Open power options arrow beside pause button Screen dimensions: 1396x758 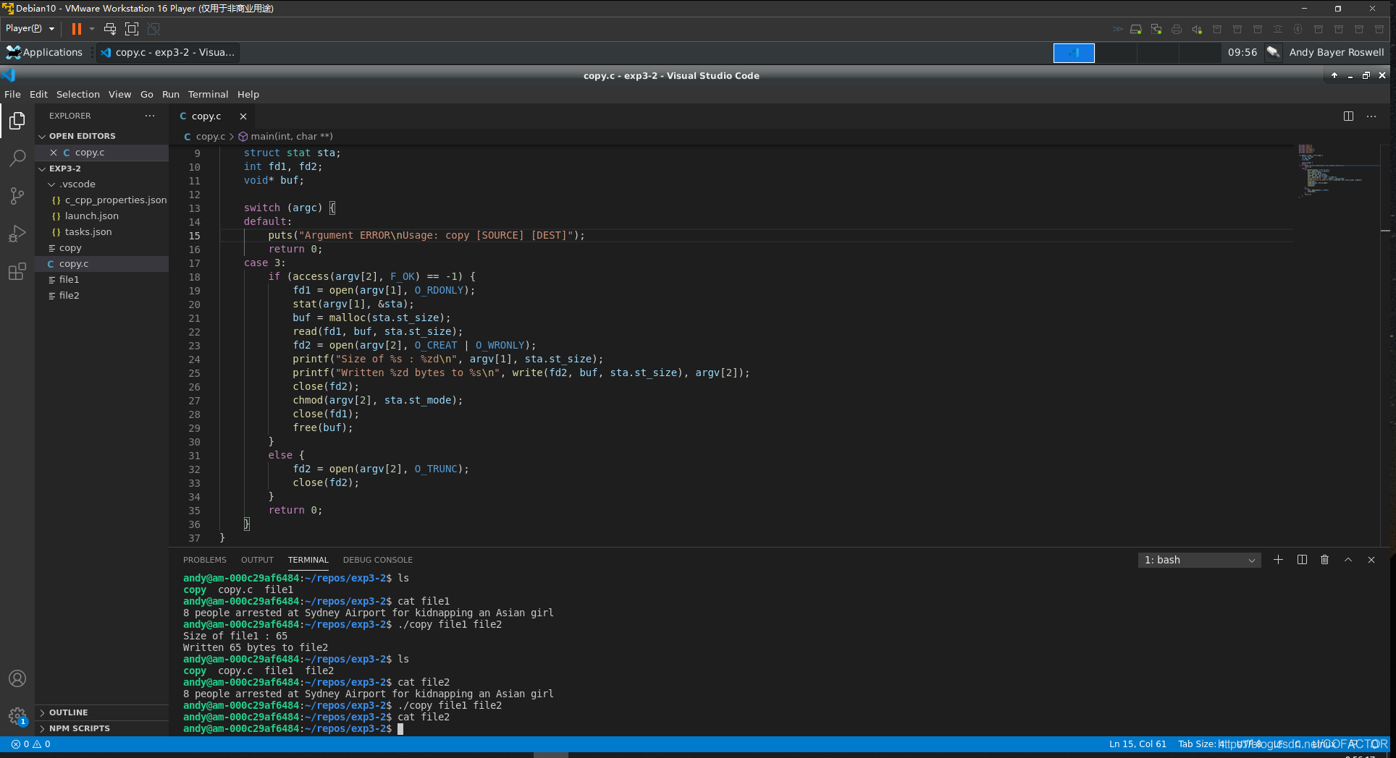click(x=92, y=29)
